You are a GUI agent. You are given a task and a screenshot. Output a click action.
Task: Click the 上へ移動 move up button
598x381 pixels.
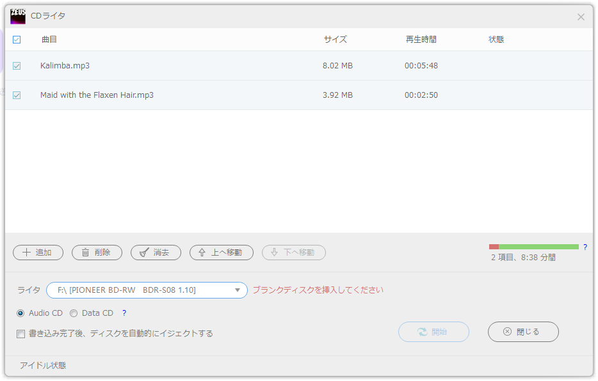[221, 253]
